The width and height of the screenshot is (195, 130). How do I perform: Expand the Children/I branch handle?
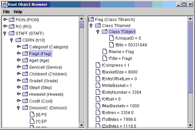tap(19, 73)
